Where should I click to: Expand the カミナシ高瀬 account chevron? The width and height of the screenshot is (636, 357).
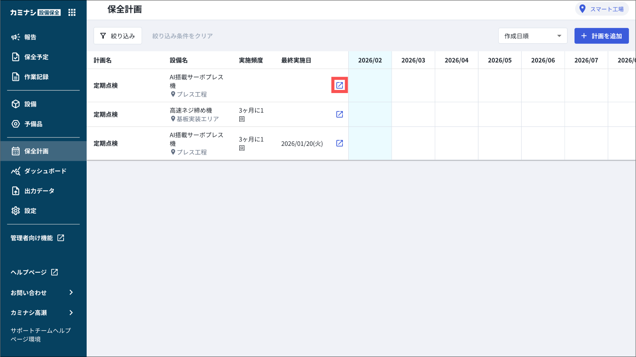(x=71, y=313)
